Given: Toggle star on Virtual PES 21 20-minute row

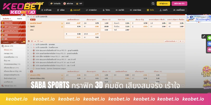Looking at the screenshot, I should tap(31, 59).
